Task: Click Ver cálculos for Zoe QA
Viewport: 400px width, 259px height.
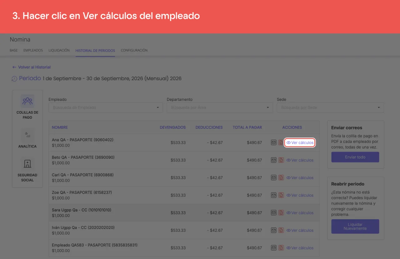Action: coord(300,195)
